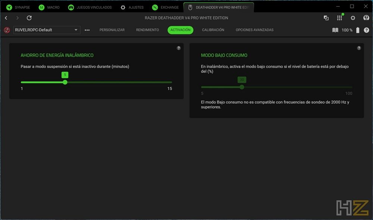
Task: Open the support headset icon
Action: [366, 18]
